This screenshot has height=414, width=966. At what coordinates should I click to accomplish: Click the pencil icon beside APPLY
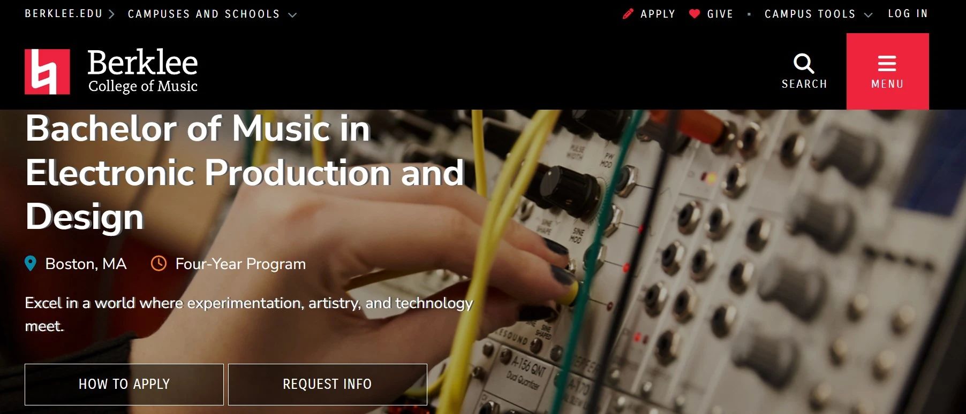point(628,14)
